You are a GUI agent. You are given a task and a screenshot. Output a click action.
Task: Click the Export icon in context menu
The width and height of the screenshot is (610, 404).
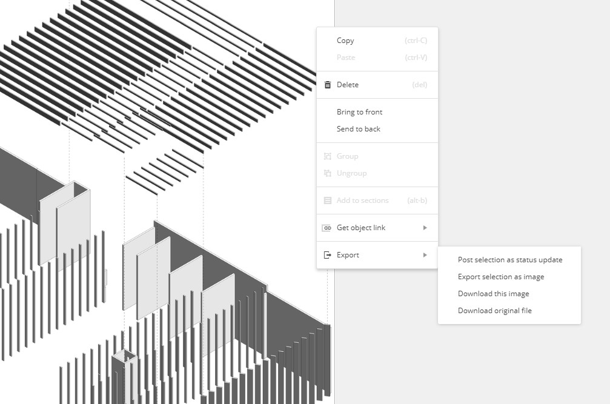point(328,255)
